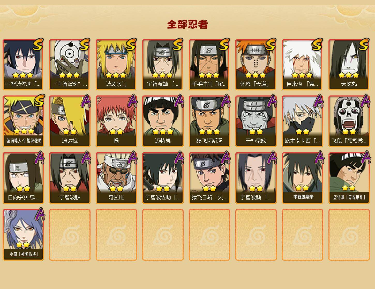The image size is (375, 289).
Task: Click the A rank badge on 小南 card
Action: [40, 214]
